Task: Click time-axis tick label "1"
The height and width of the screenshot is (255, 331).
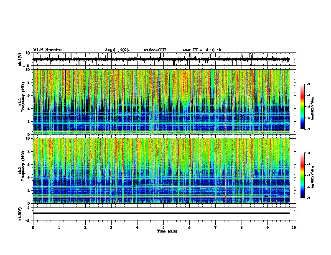Action: [59, 227]
